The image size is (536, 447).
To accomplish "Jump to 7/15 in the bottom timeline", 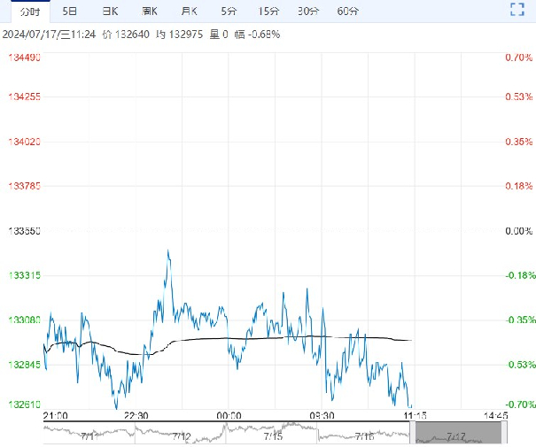I will pyautogui.click(x=273, y=435).
